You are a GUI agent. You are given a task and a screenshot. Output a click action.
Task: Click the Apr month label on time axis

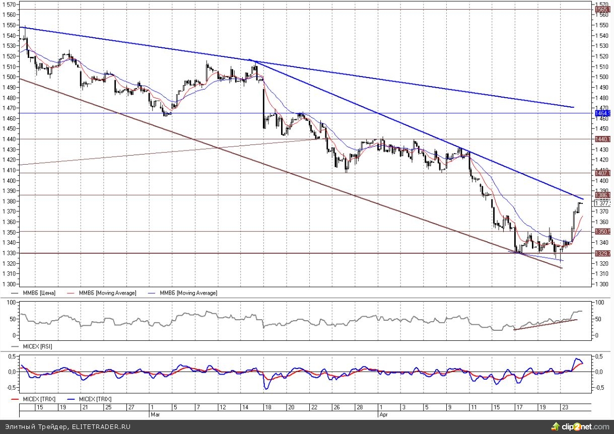point(384,414)
